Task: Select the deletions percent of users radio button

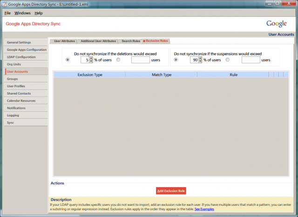Action: 68,60
